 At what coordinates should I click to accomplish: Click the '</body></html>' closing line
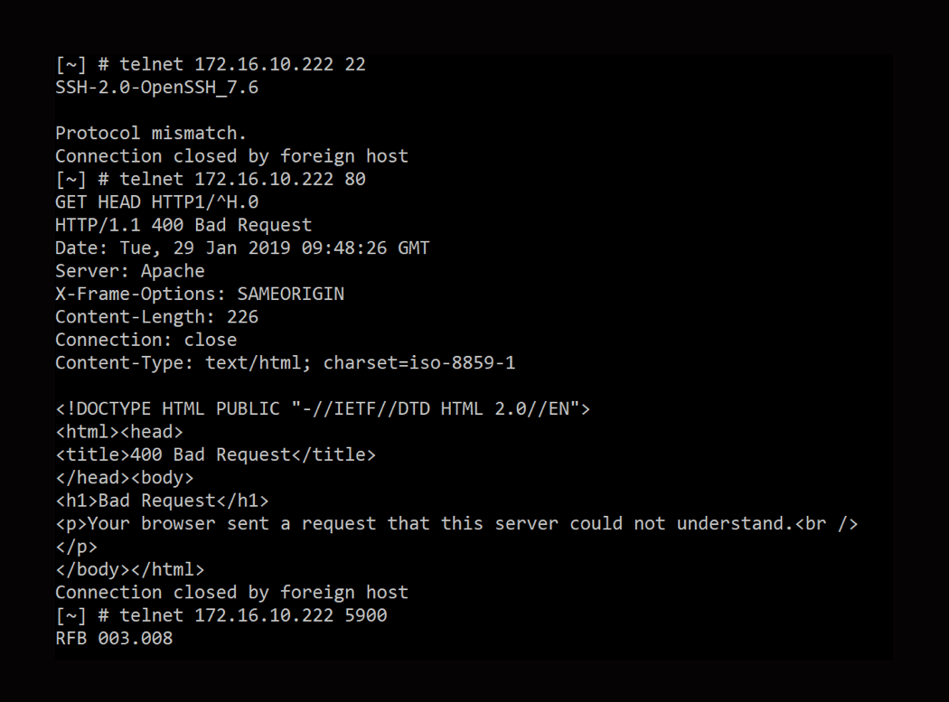point(129,569)
